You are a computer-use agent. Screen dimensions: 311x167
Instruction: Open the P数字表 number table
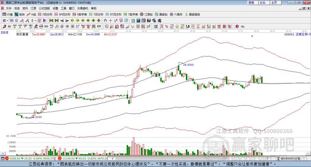[80, 15]
